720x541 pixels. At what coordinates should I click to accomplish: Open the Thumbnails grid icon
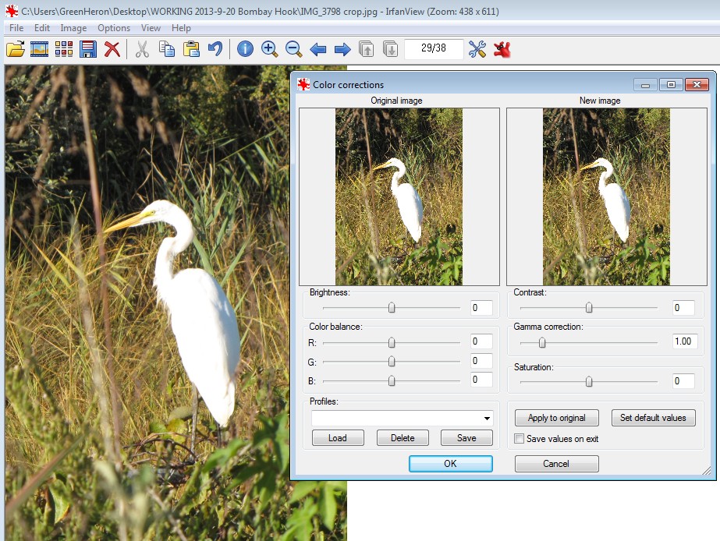tap(63, 49)
